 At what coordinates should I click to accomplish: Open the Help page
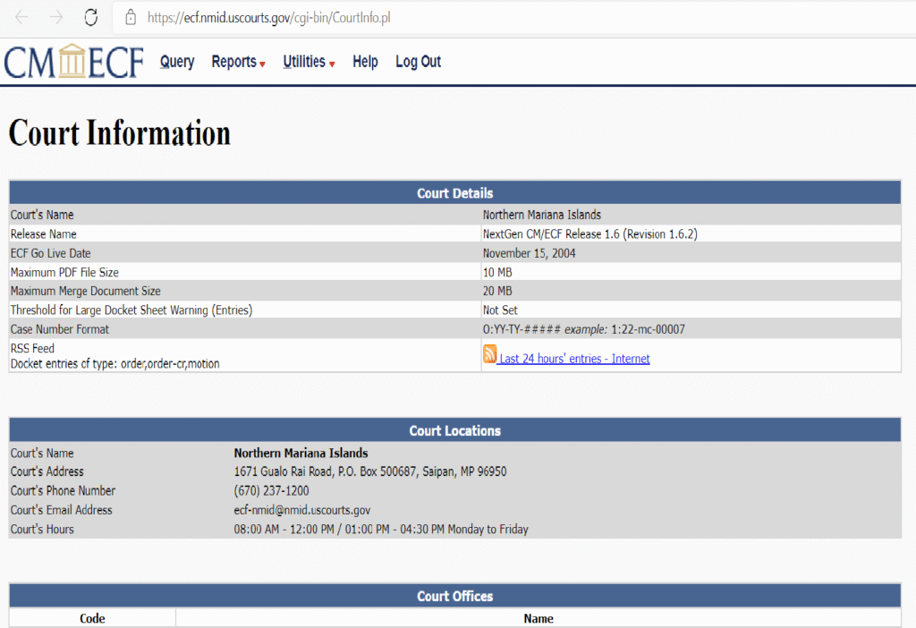tap(365, 62)
